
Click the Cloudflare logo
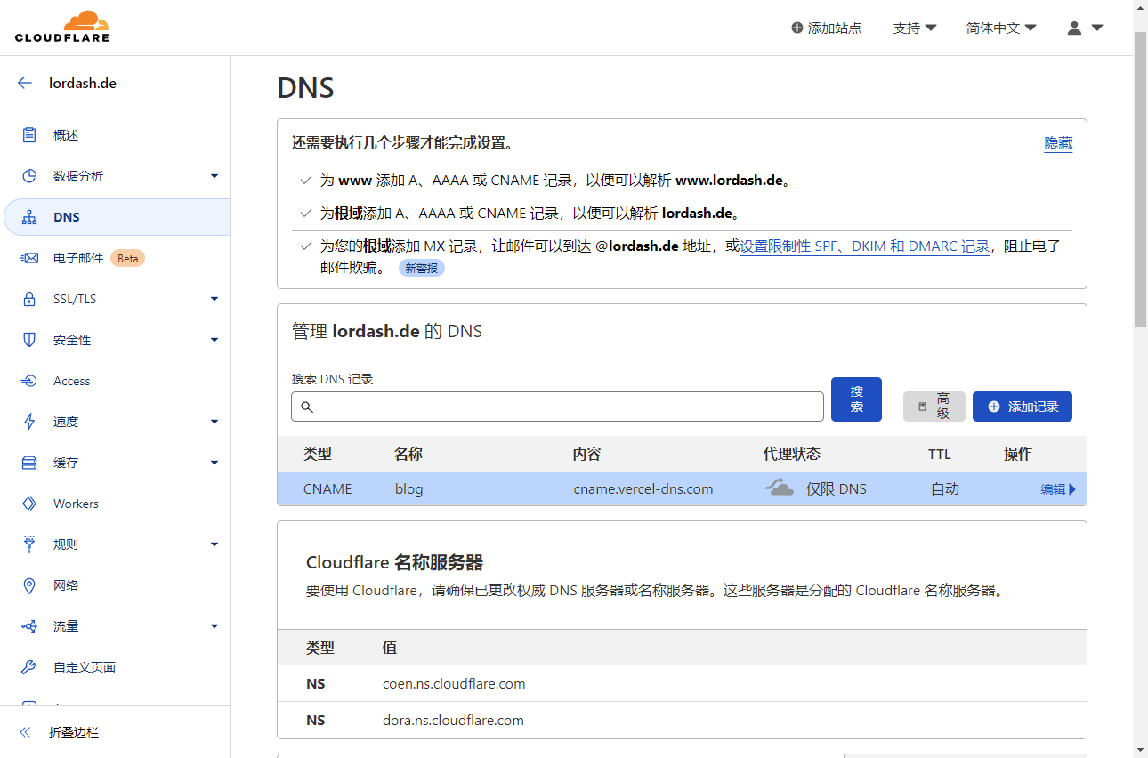pos(62,27)
